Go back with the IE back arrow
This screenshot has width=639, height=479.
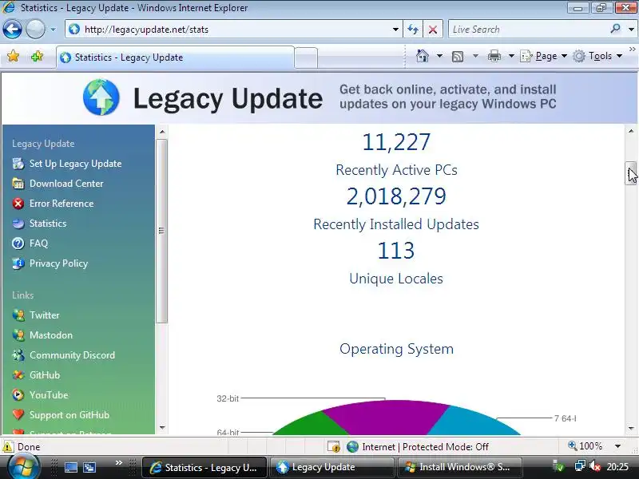pos(12,30)
